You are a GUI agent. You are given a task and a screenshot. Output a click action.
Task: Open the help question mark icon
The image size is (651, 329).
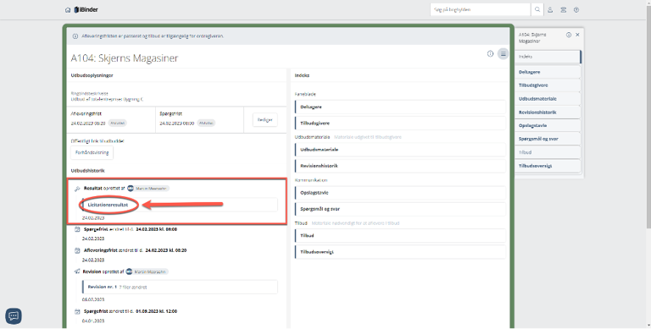(576, 10)
